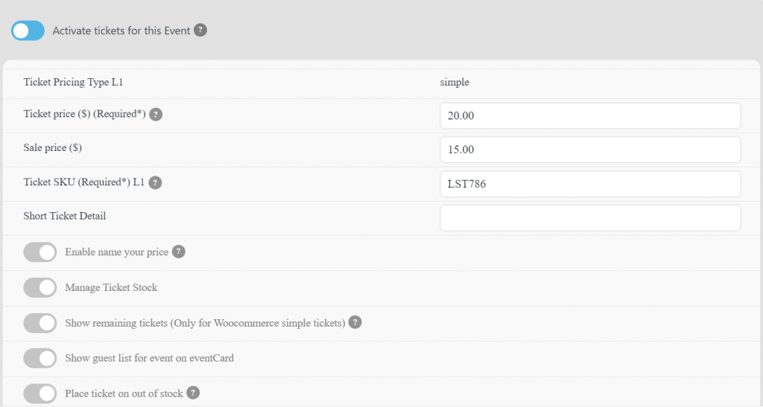Open help icon beside Activate tickets for this Event
Viewport: 763px width, 407px height.
pyautogui.click(x=200, y=30)
